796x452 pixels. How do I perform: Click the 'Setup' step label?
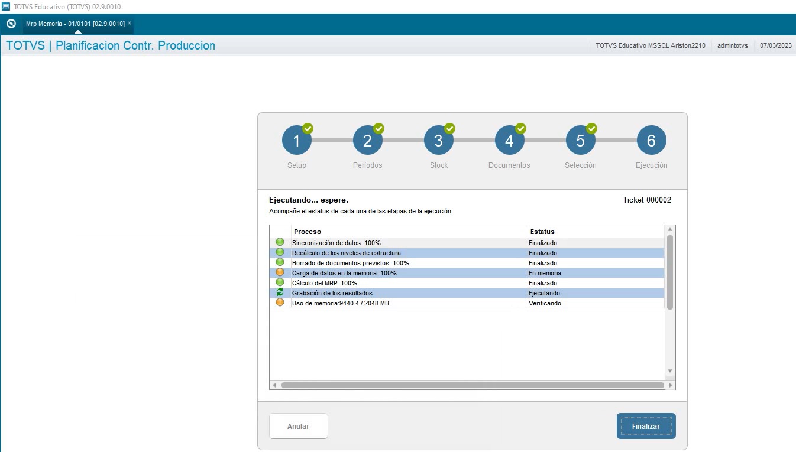pos(297,165)
